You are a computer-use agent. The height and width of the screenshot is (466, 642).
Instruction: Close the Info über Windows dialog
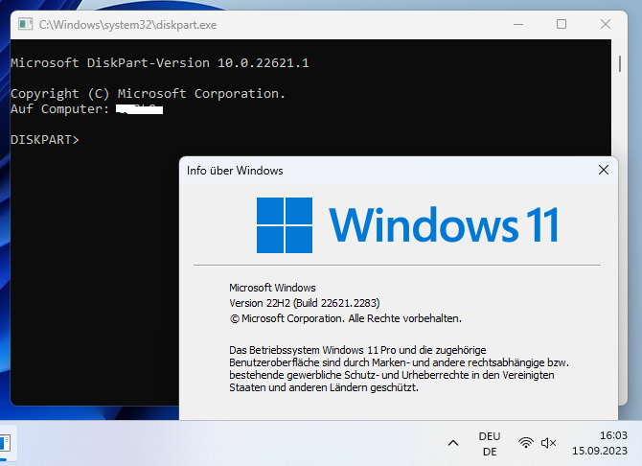[604, 170]
